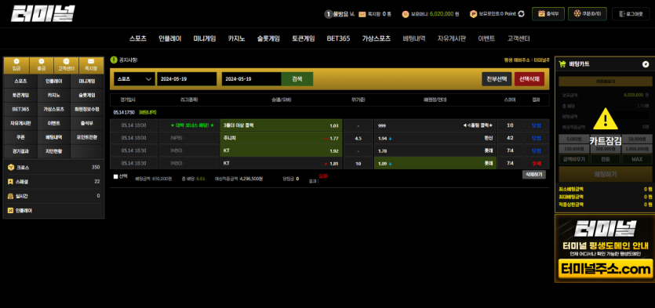The height and width of the screenshot is (308, 655).
Task: Open 고객센터 chat bubble icon in sidebar
Action: click(67, 61)
